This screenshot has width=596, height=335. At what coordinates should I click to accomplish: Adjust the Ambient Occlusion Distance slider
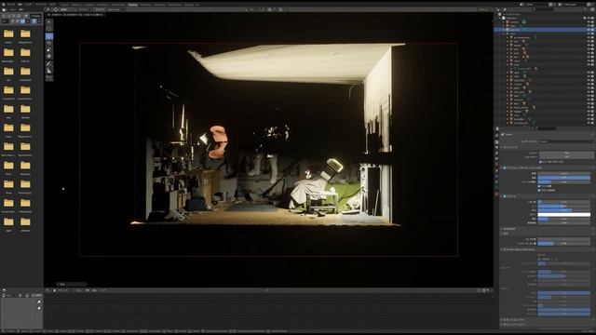click(x=564, y=174)
